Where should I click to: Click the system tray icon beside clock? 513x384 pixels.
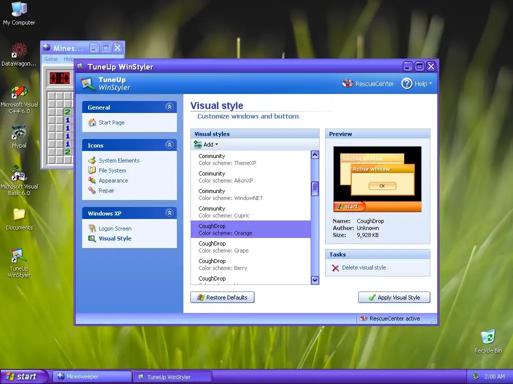476,376
